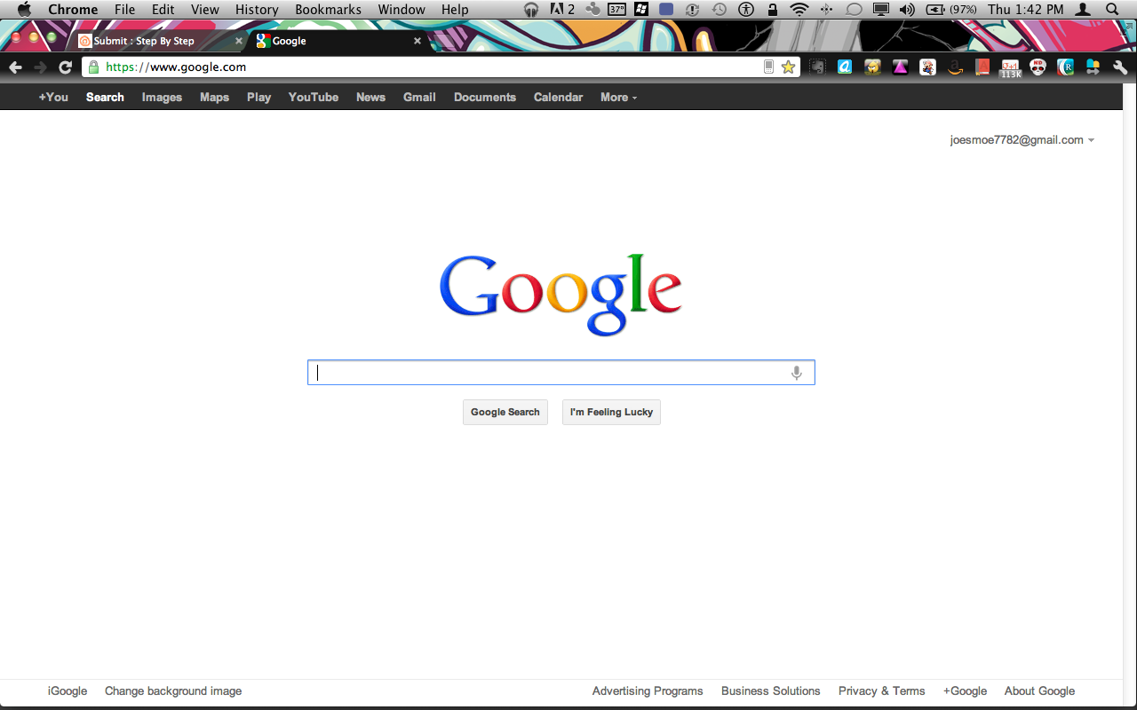The height and width of the screenshot is (710, 1137).
Task: Click the +1 113K counter extension
Action: pos(1011,68)
